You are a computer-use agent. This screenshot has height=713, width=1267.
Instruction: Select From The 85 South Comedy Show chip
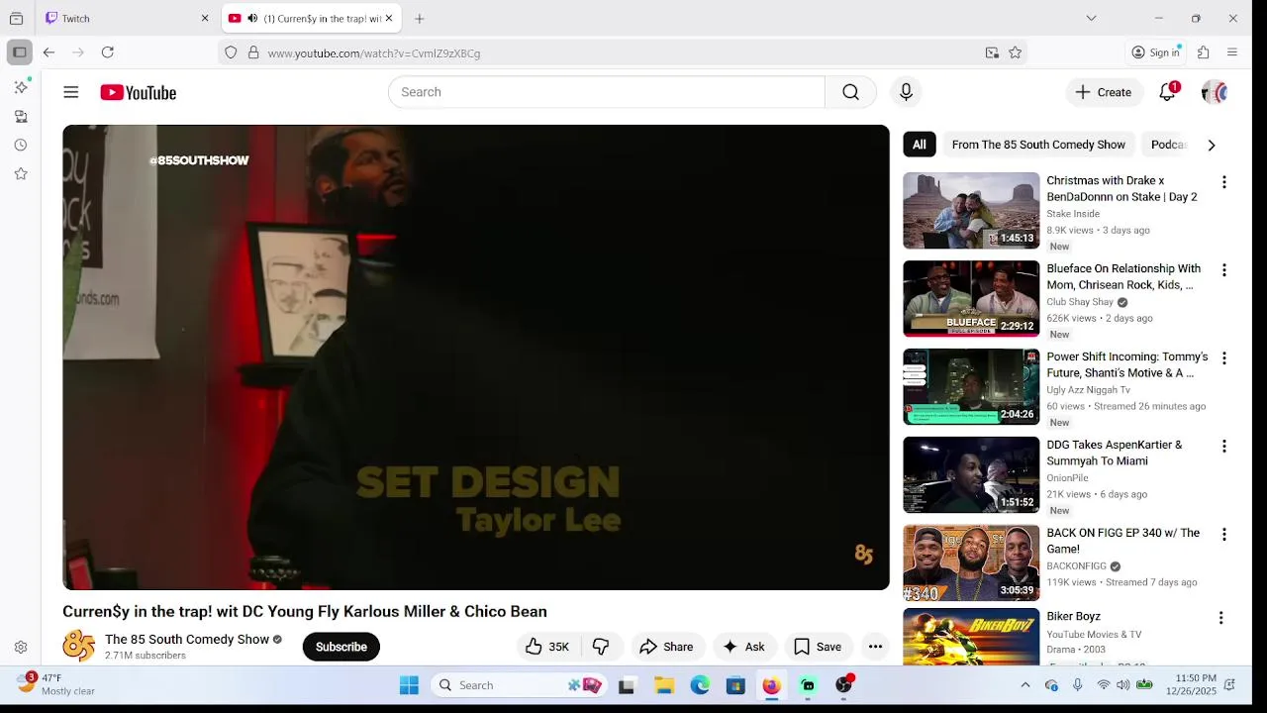1038,145
